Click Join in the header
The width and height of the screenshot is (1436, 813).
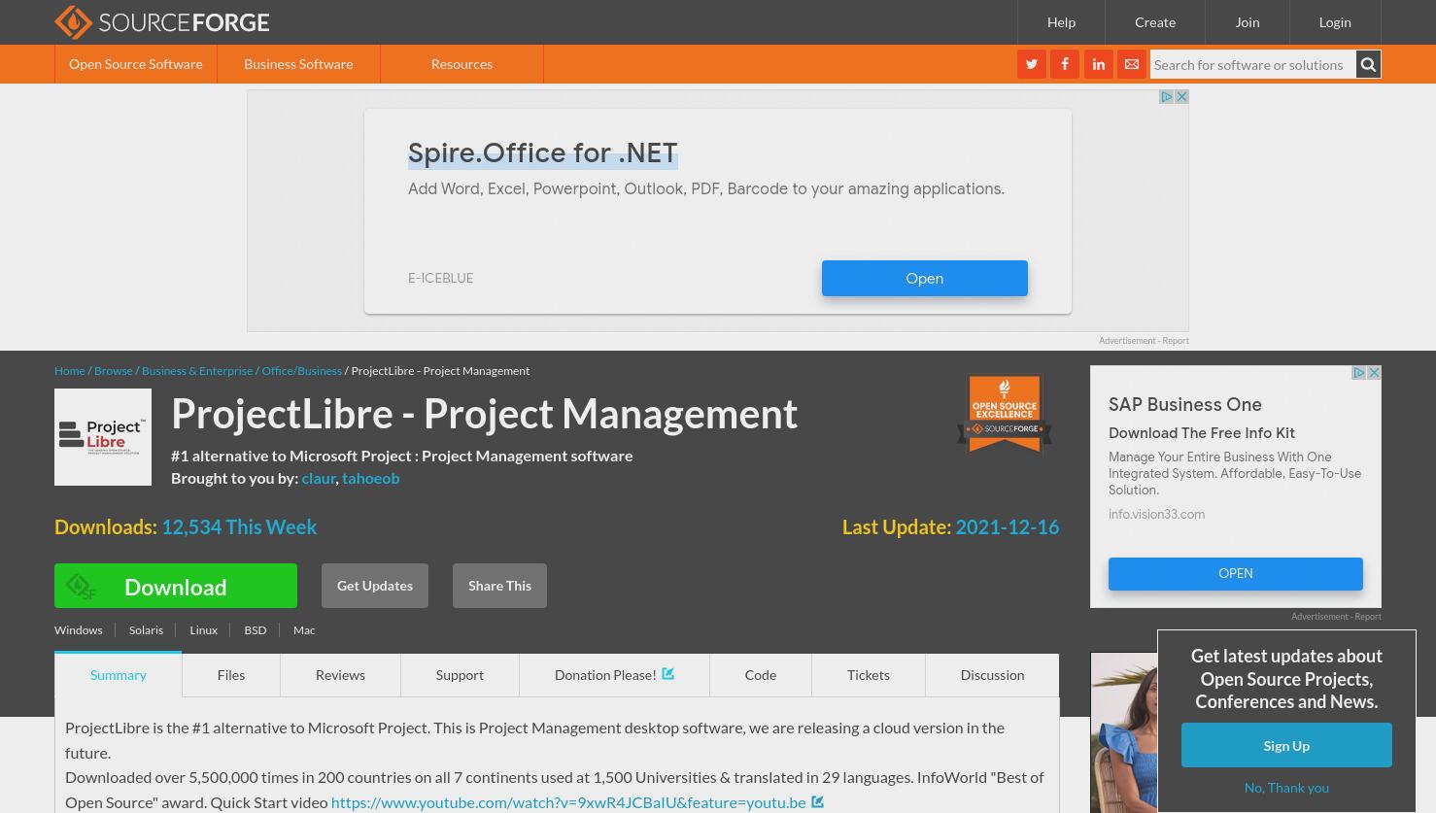click(x=1248, y=22)
